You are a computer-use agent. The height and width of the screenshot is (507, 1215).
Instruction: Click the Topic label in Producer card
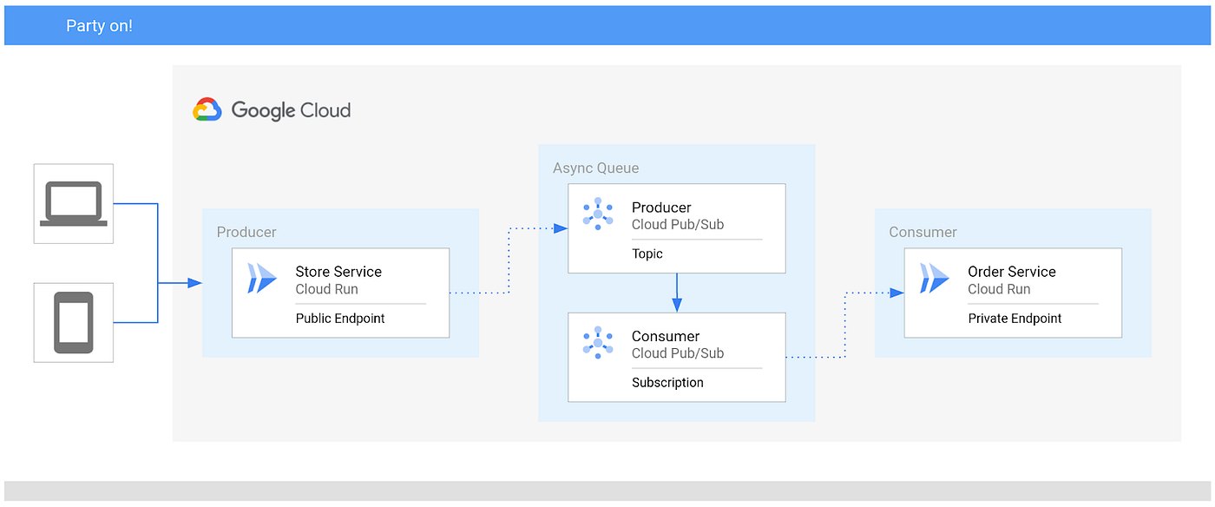click(647, 254)
